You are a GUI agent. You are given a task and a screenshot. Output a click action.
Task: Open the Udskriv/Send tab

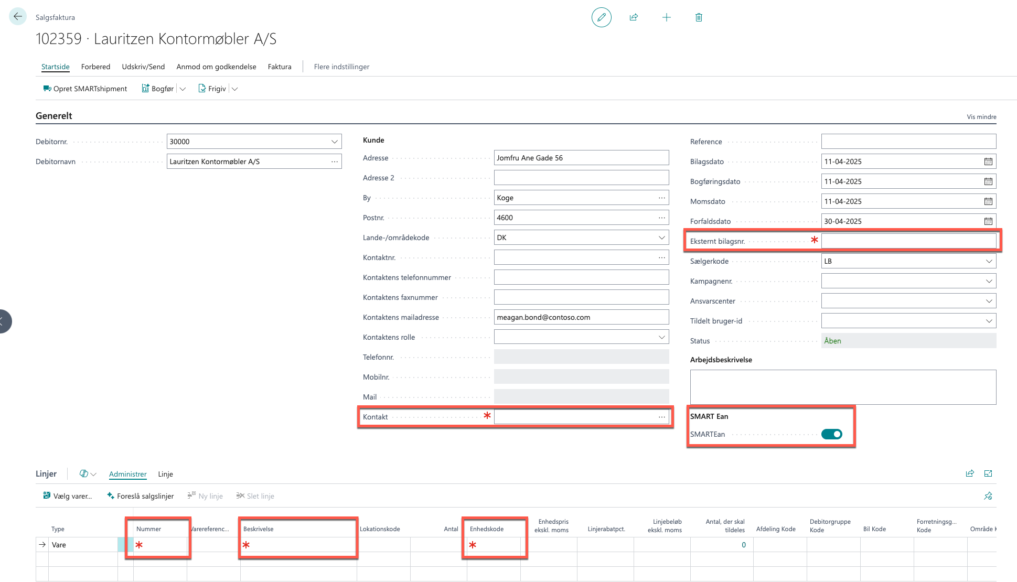tap(143, 67)
